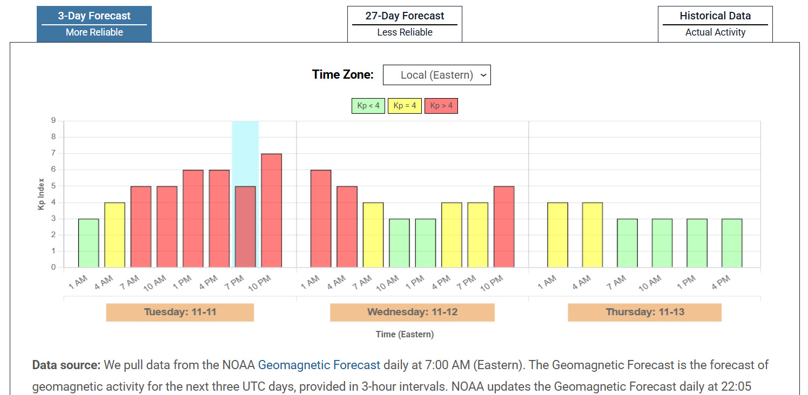
Task: Click Wednesday 10 PM red bar
Action: [x=504, y=227]
